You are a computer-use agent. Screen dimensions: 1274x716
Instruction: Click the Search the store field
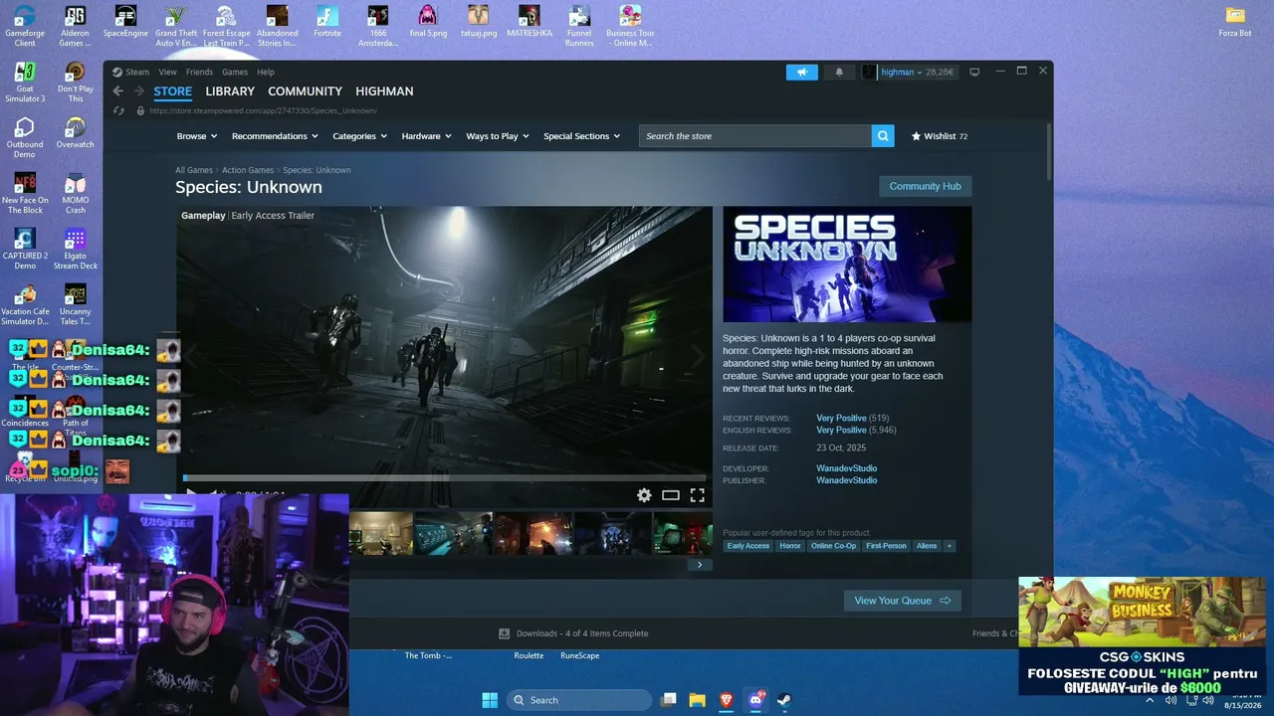coord(755,136)
